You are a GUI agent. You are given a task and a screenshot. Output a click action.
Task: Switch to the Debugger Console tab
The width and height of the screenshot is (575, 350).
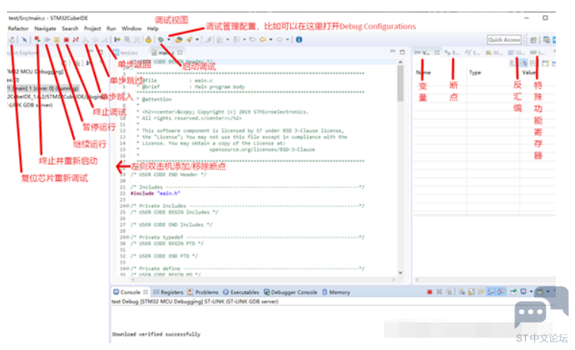tap(290, 292)
